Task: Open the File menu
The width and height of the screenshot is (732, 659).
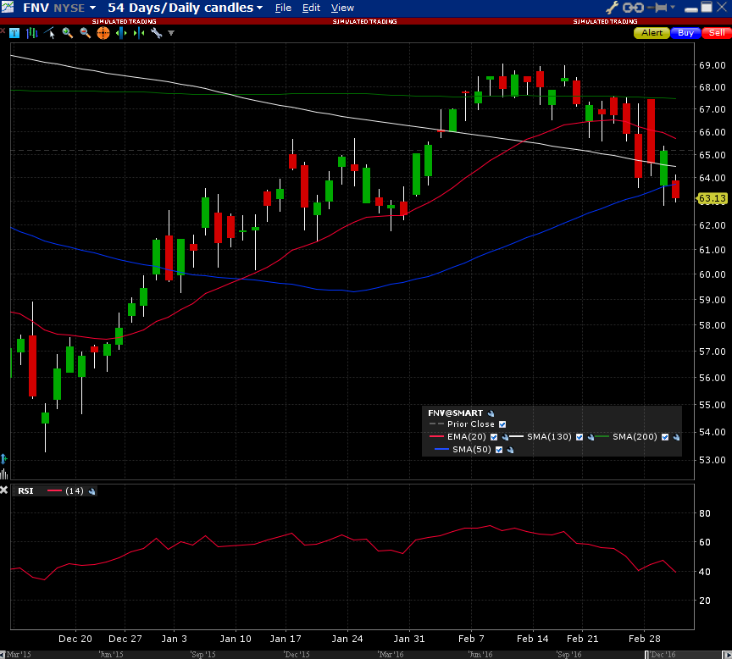Action: pyautogui.click(x=283, y=8)
